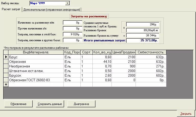Click the Сохранить данные button
This screenshot has width=196, height=117.
tap(50, 104)
